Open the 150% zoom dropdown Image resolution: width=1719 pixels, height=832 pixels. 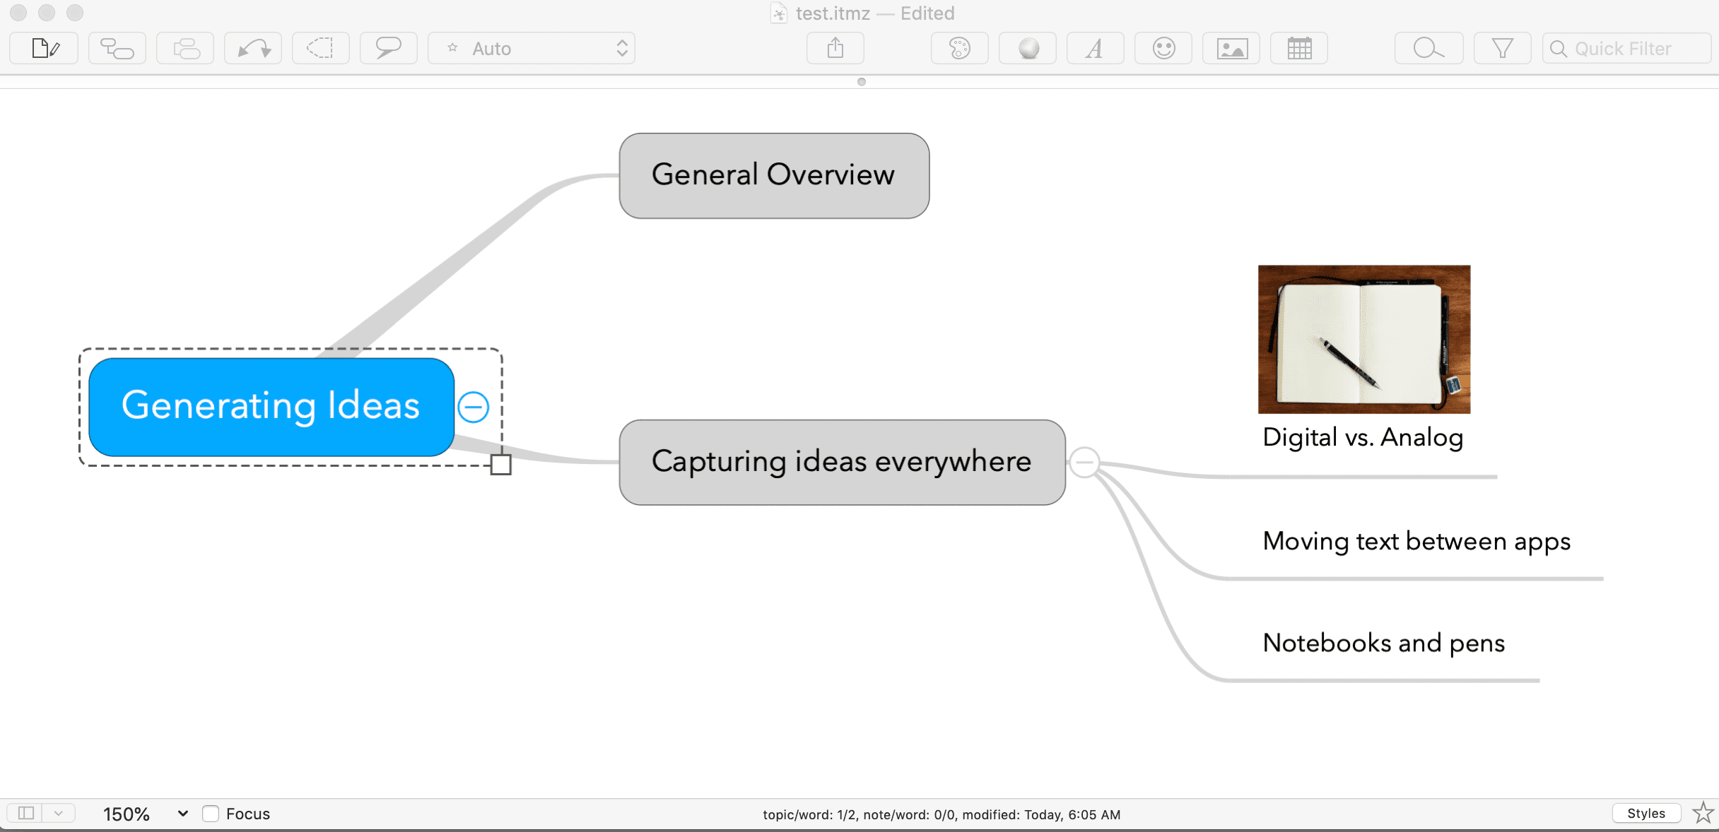(146, 814)
